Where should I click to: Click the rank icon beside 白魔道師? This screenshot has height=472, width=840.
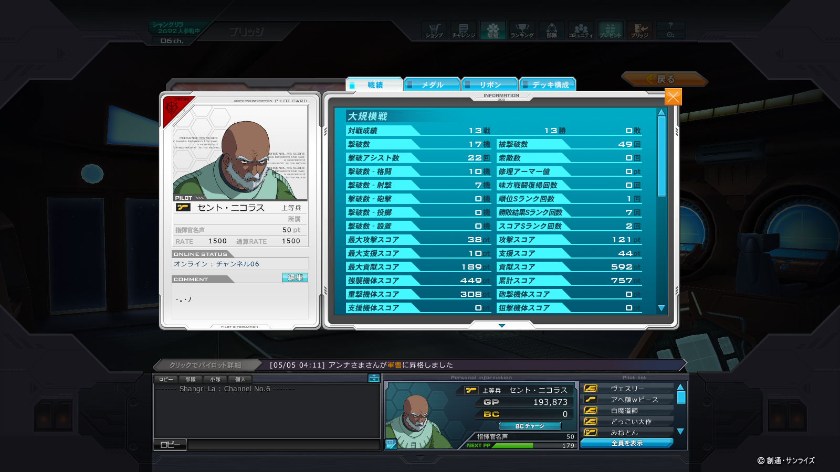(591, 411)
